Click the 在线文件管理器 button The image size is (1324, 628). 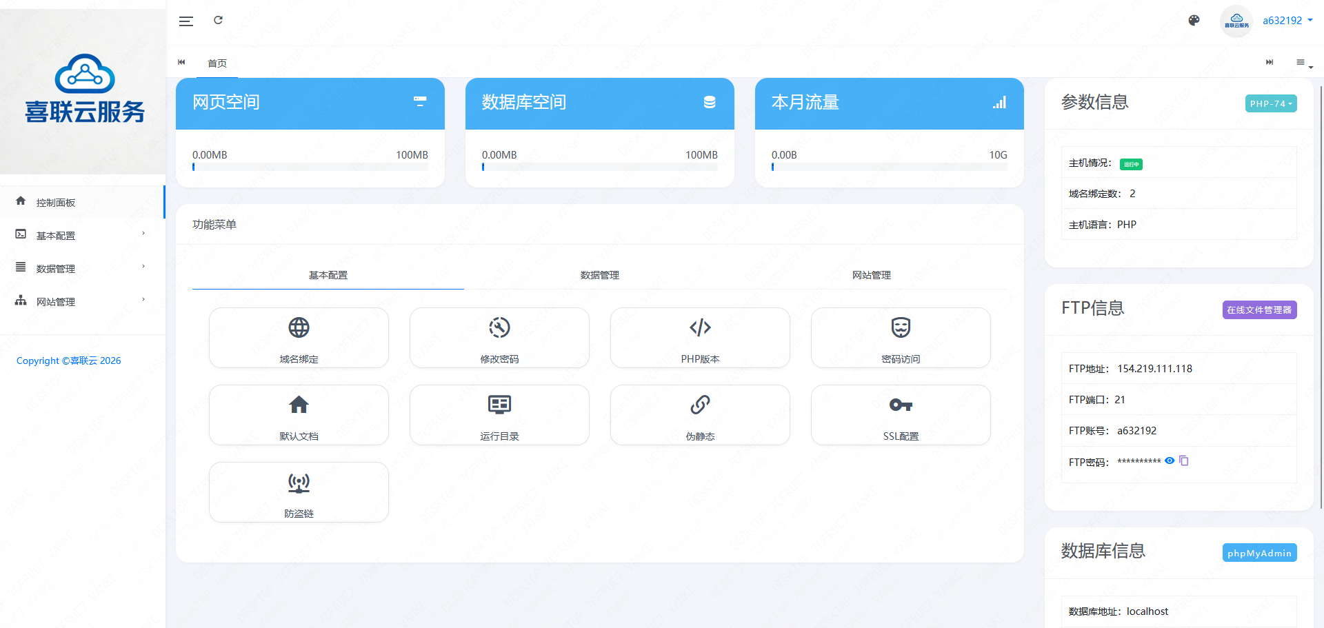pos(1259,310)
